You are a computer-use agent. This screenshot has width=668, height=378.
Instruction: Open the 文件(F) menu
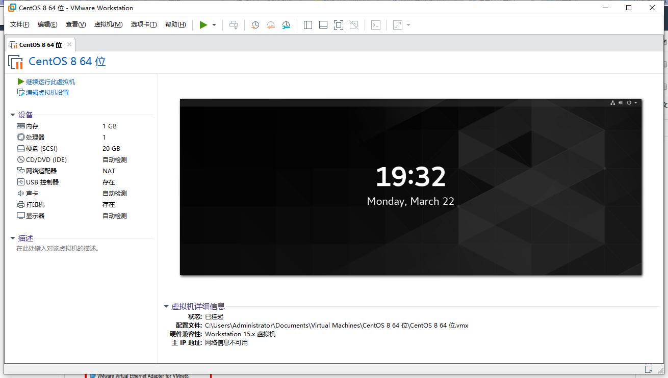pos(20,24)
